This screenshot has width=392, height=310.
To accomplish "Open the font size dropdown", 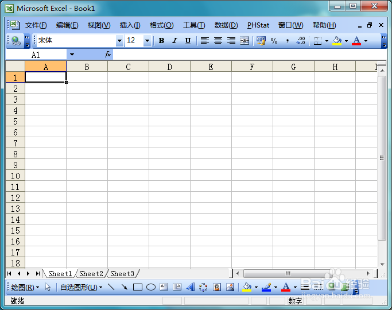I will (148, 41).
